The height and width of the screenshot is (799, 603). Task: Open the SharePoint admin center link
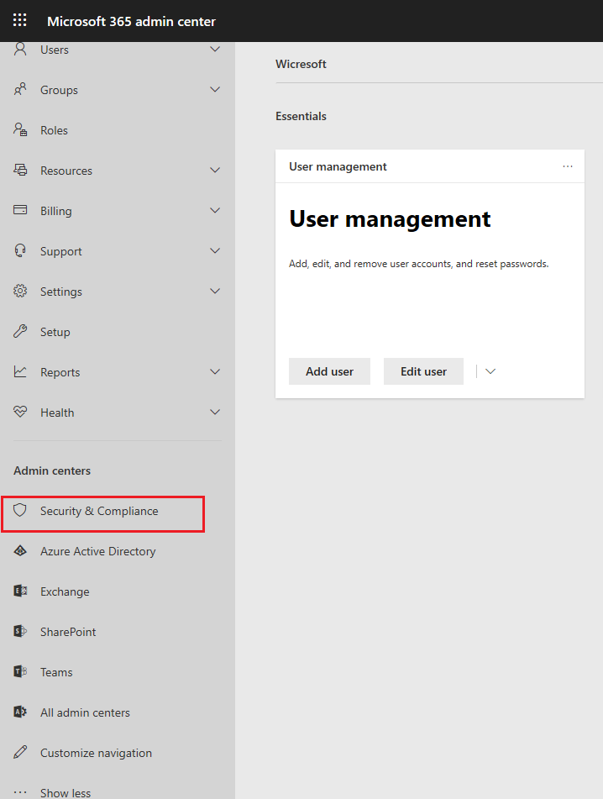[x=68, y=631]
